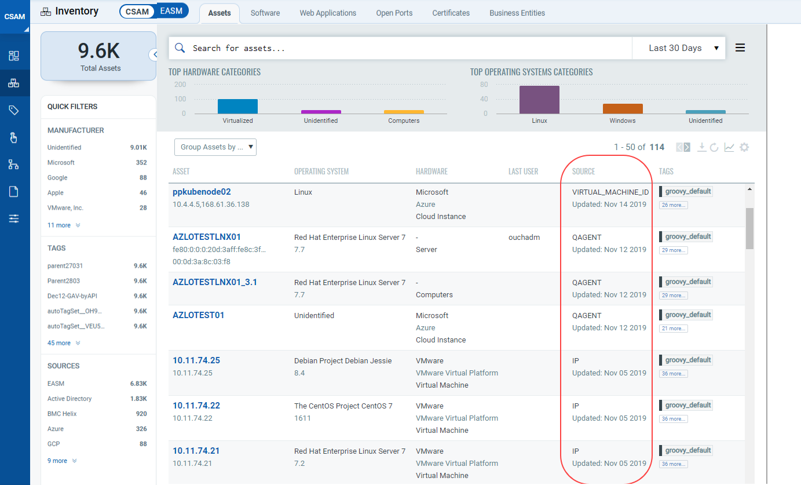Image resolution: width=801 pixels, height=485 pixels.
Task: Expand 21 more tags for AZLOTEST01
Action: (x=674, y=329)
